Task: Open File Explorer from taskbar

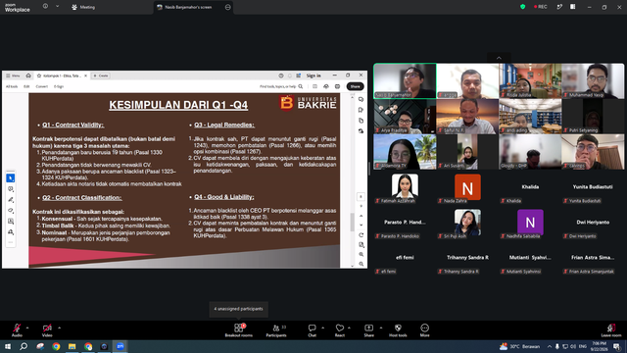Action: coord(72,346)
